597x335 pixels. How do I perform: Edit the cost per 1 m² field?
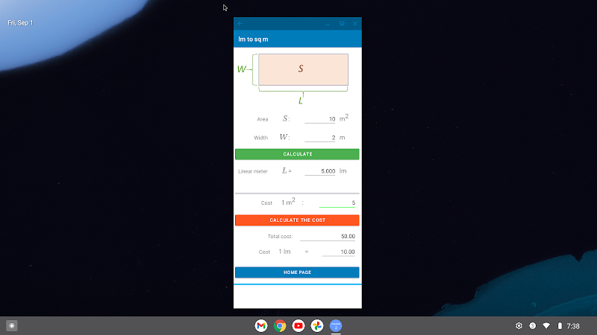pyautogui.click(x=337, y=203)
